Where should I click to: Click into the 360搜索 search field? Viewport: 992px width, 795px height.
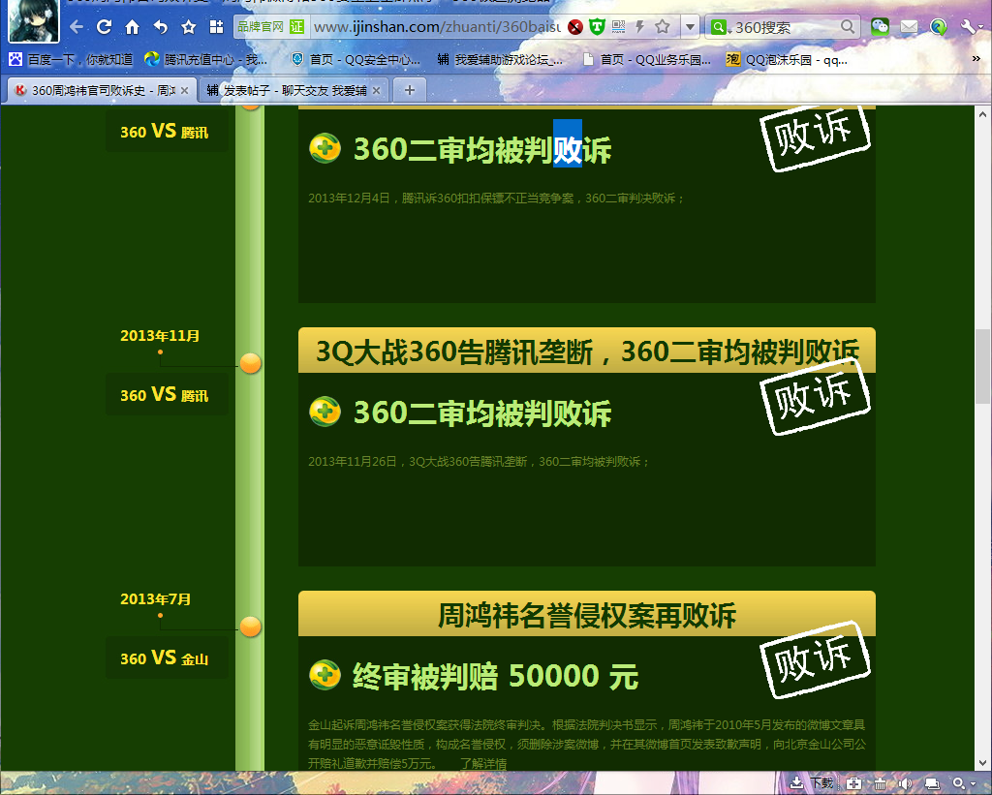coord(786,27)
